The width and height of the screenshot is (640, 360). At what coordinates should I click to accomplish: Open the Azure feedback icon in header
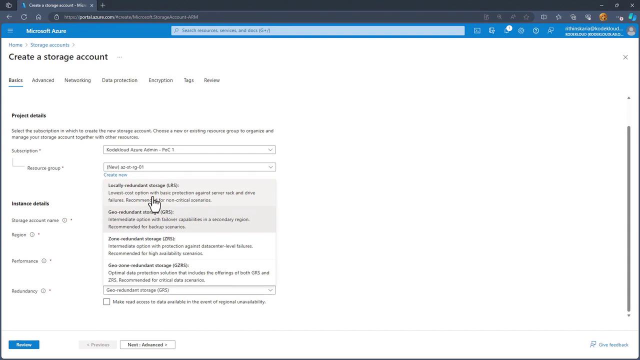[x=550, y=30]
